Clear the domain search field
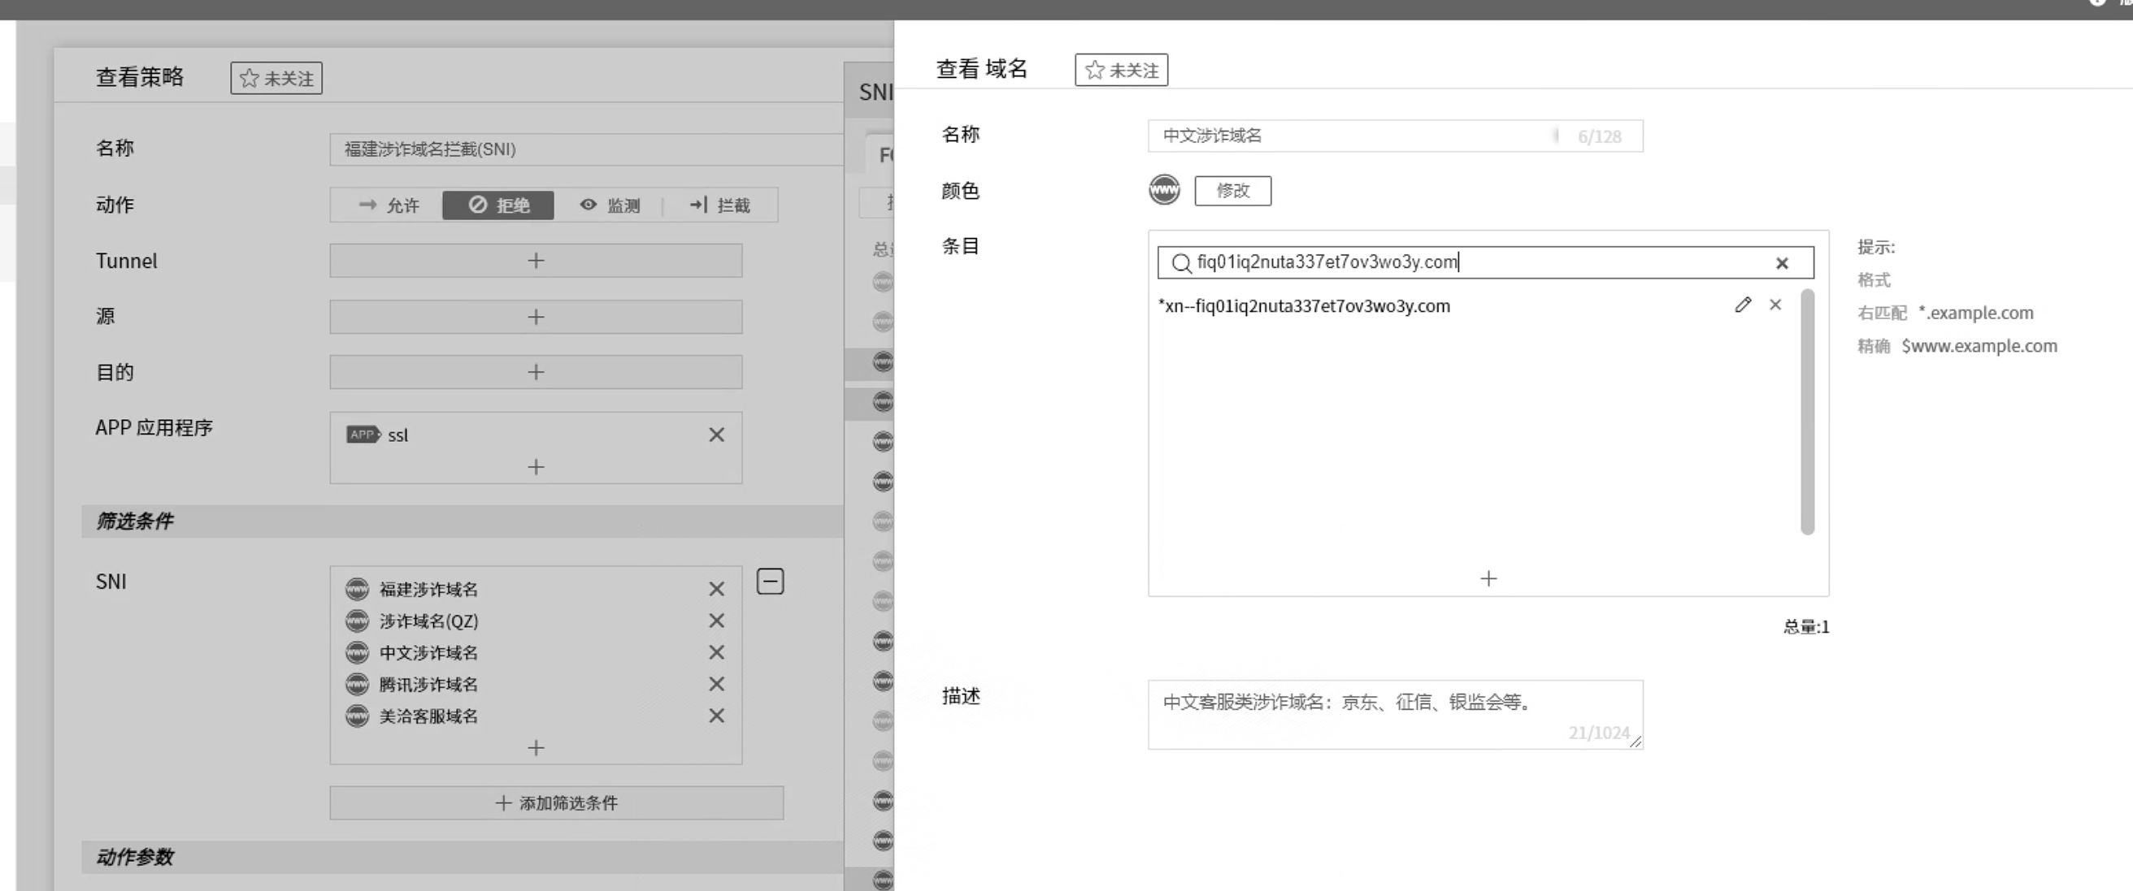 [x=1781, y=263]
